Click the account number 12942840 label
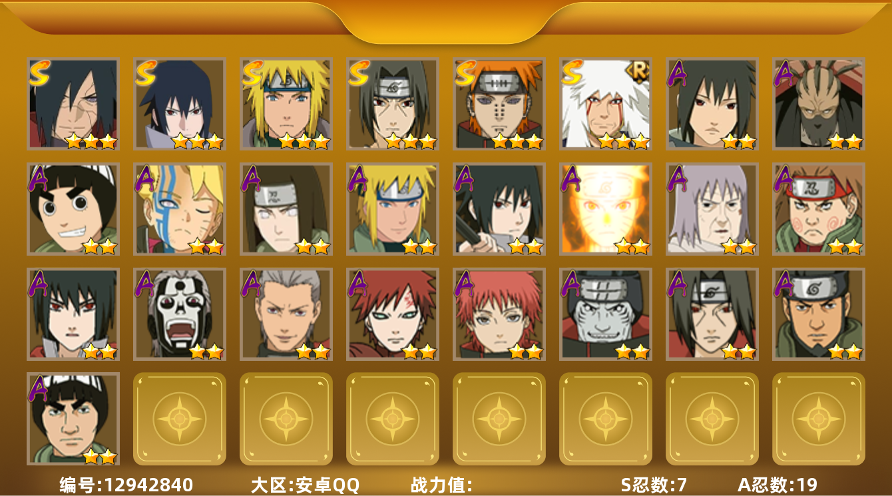892x496 pixels. point(126,485)
